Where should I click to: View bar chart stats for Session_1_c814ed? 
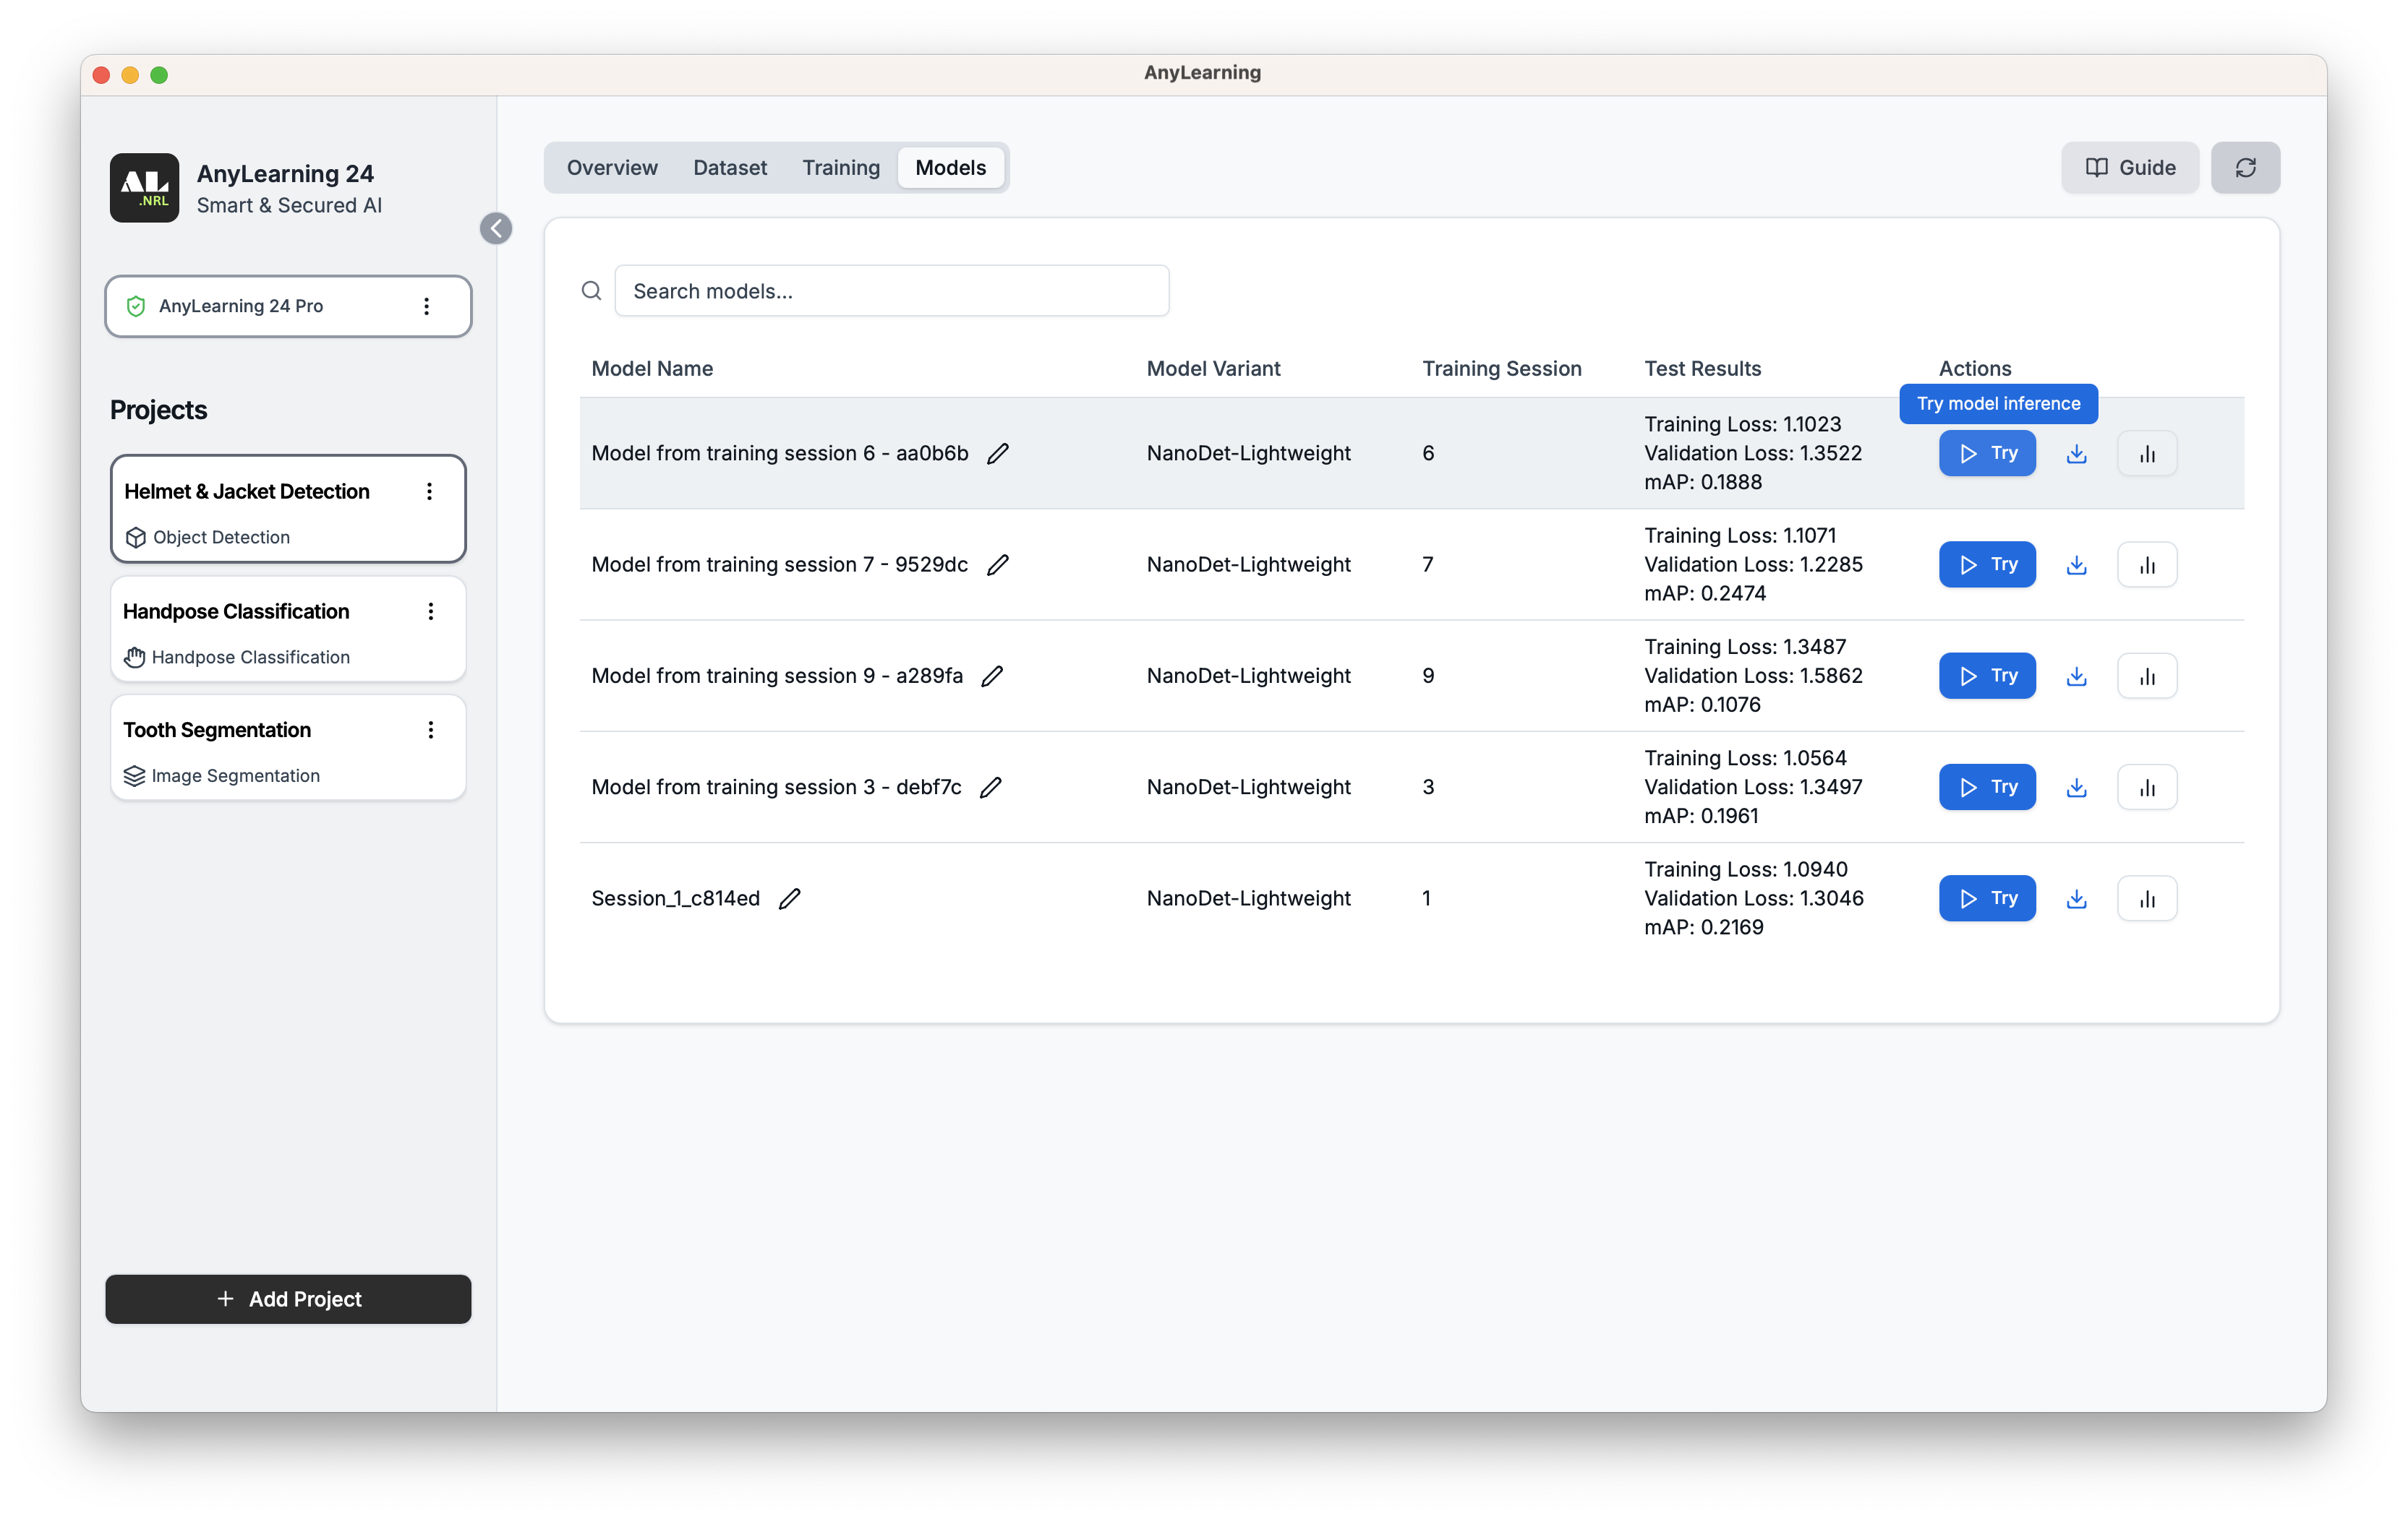2146,898
